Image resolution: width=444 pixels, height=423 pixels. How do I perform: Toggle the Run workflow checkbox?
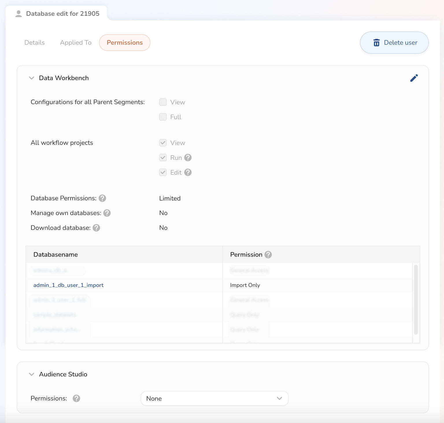point(163,157)
